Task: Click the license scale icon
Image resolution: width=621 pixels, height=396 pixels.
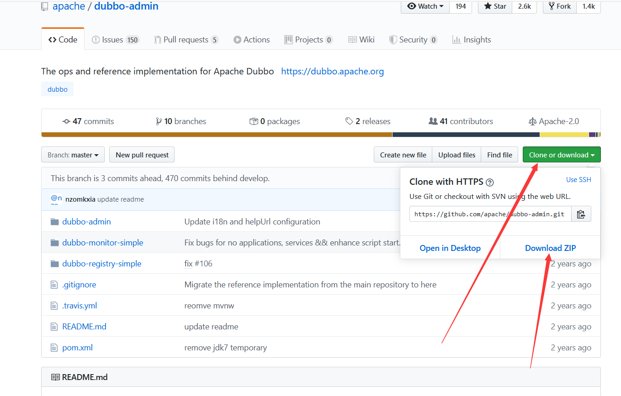Action: 532,121
